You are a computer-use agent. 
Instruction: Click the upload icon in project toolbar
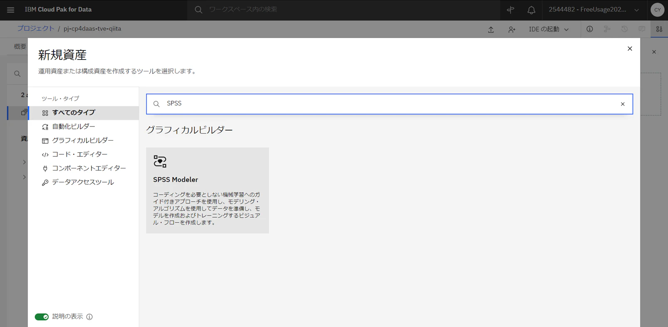pyautogui.click(x=491, y=29)
